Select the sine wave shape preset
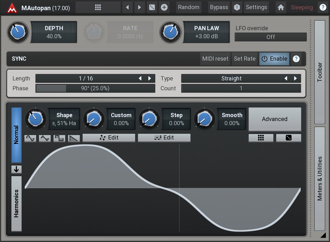 30,138
